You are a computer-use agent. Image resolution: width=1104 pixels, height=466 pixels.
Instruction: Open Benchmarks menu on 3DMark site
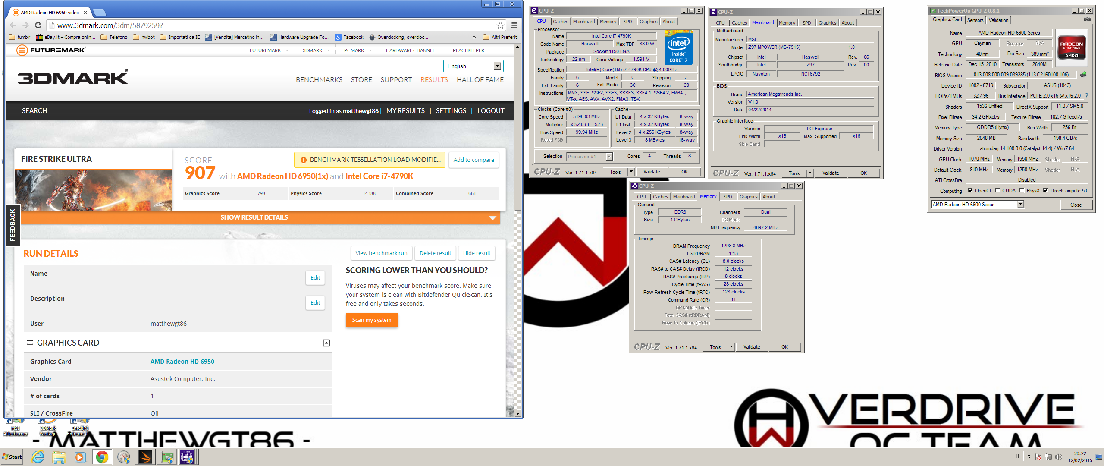tap(319, 79)
